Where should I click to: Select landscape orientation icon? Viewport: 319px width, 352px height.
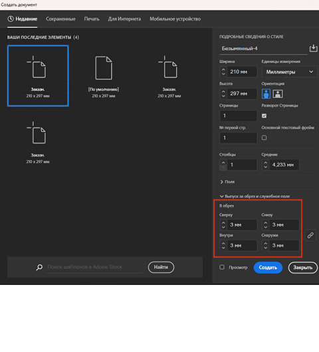(x=278, y=94)
